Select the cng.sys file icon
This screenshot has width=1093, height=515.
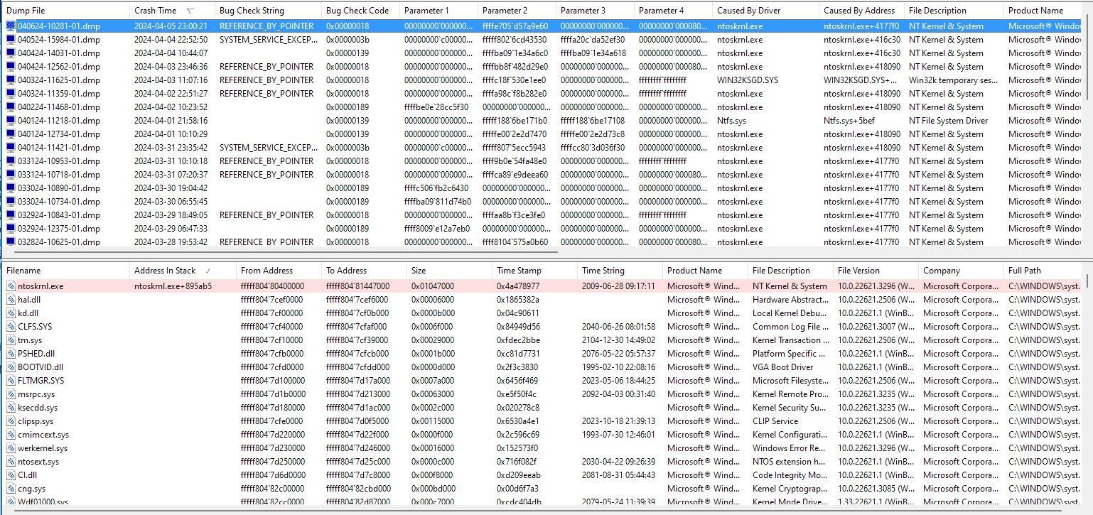(x=11, y=488)
